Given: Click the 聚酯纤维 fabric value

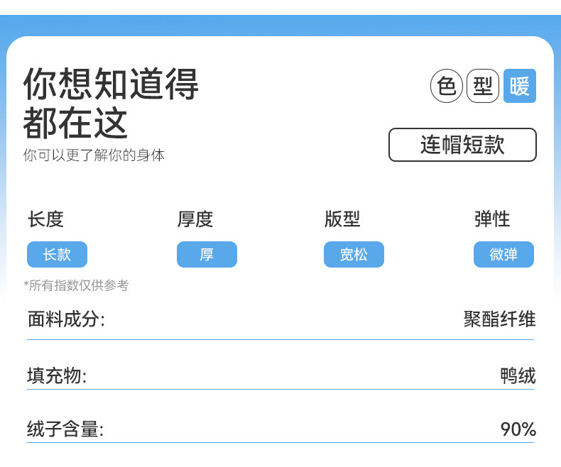Looking at the screenshot, I should click(499, 319).
